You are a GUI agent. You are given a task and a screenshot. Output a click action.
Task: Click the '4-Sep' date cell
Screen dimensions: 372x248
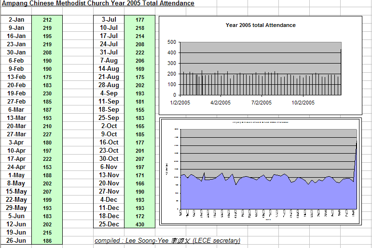click(x=109, y=93)
